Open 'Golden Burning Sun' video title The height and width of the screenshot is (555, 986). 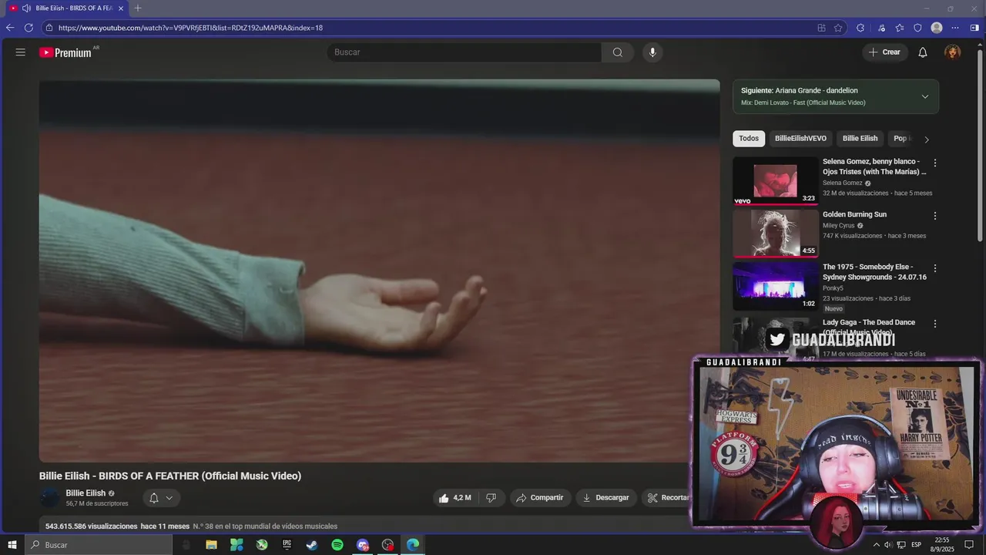coord(854,214)
